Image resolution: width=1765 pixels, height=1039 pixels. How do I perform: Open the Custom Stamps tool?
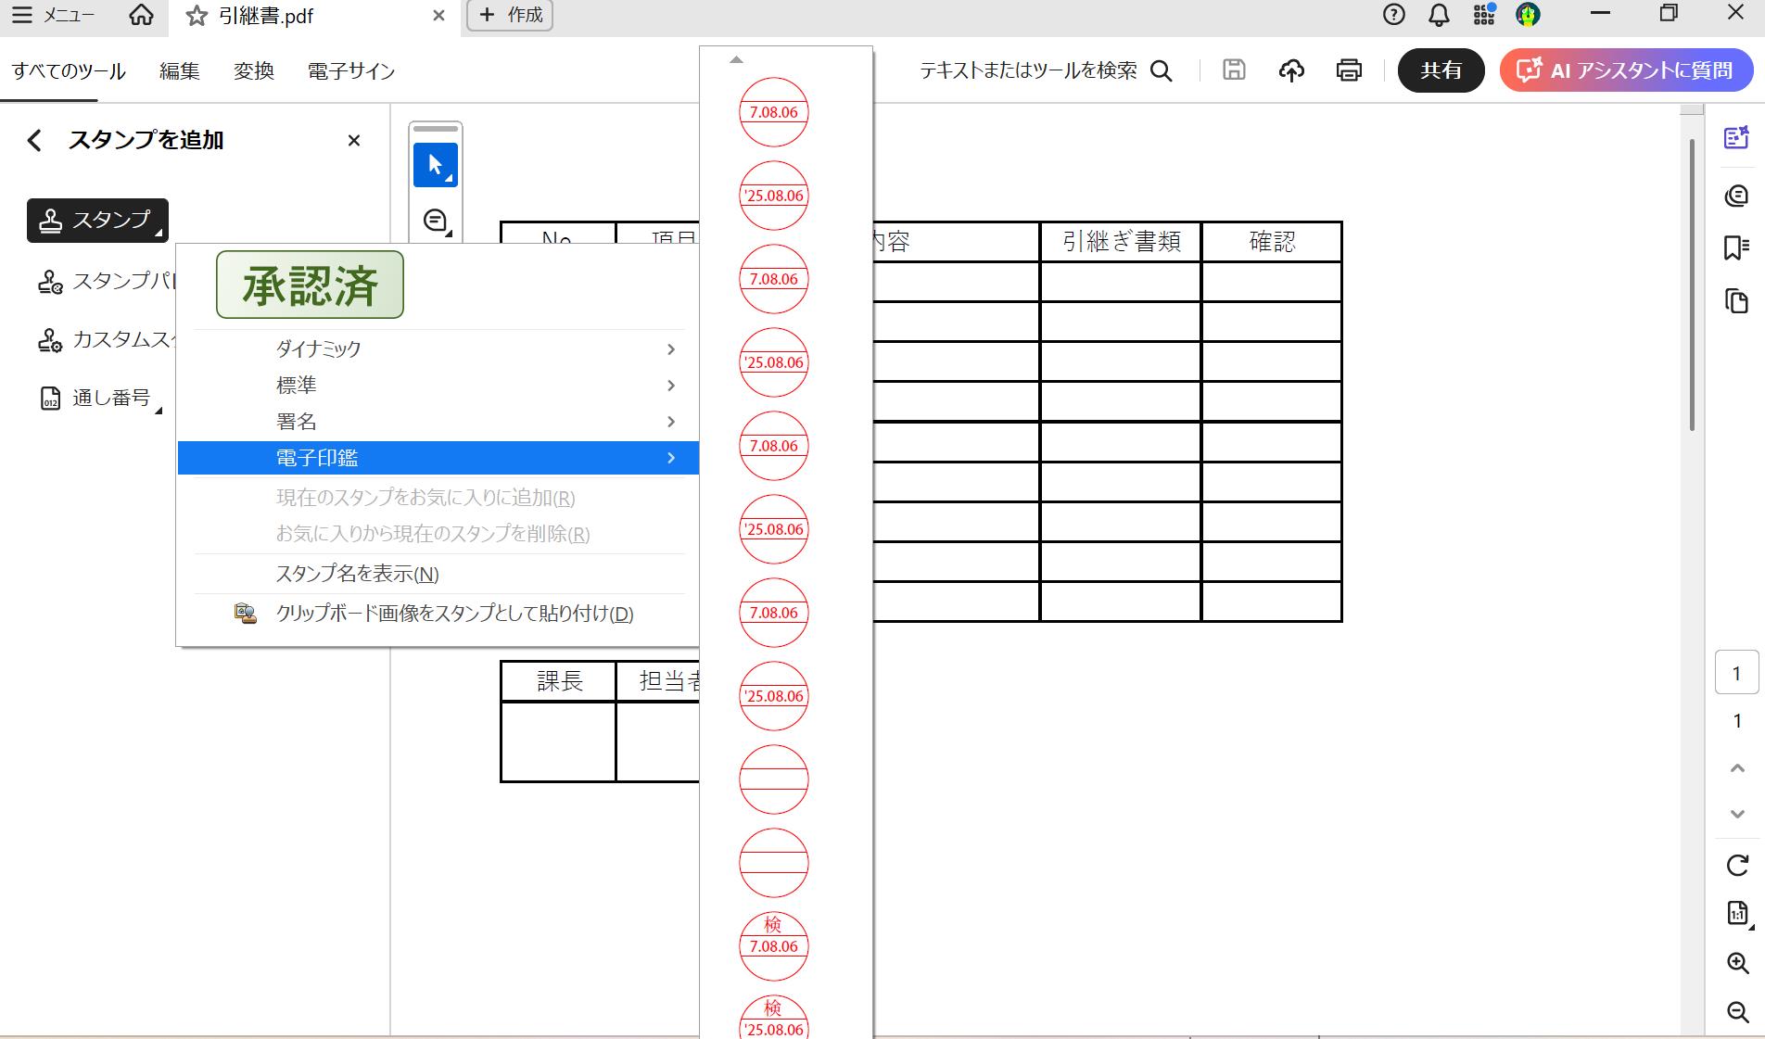coord(111,341)
